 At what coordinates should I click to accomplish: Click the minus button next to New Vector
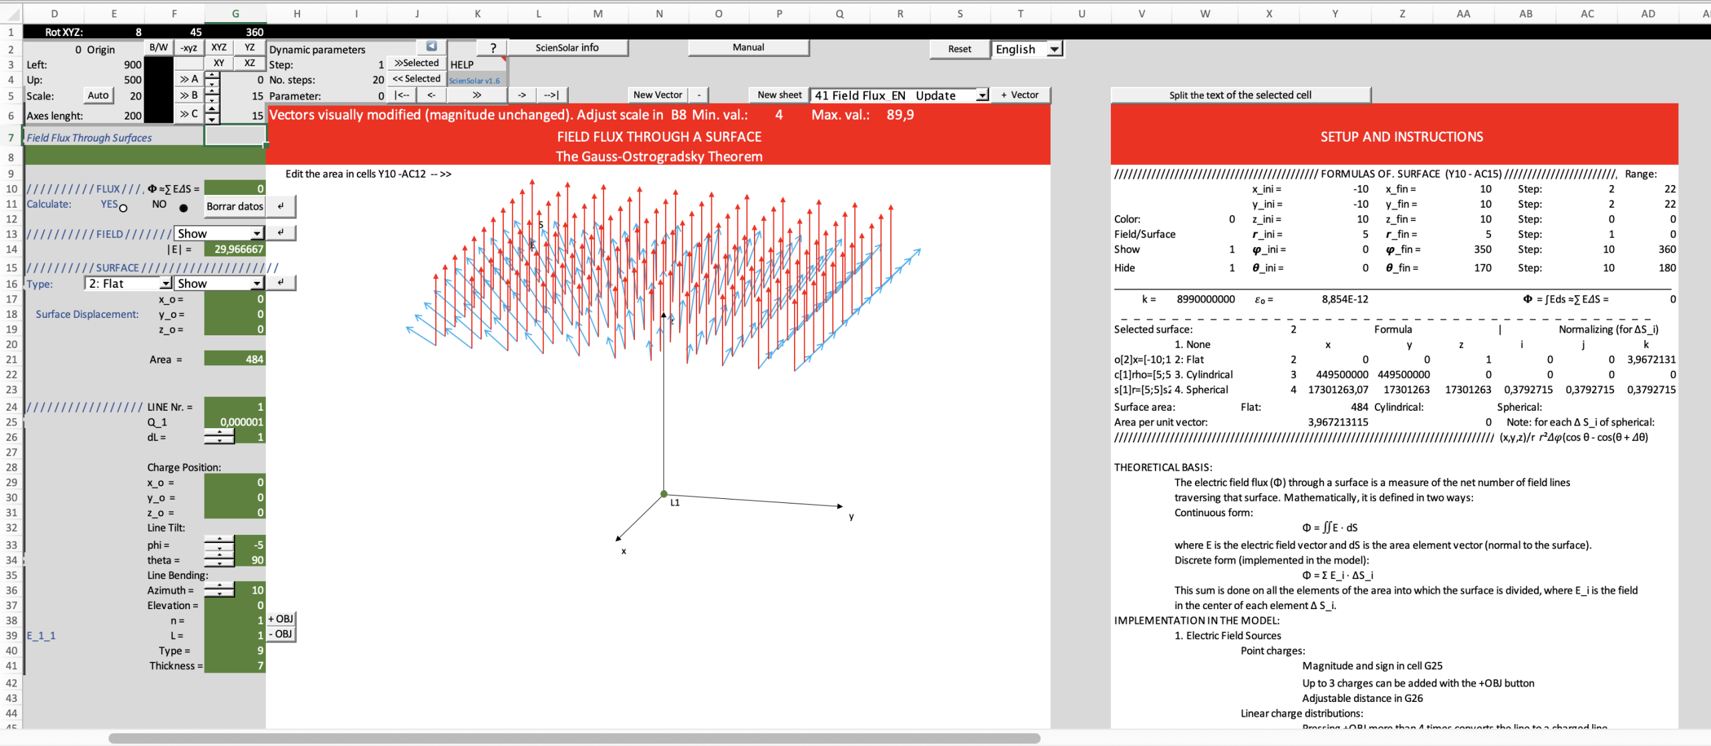[699, 96]
